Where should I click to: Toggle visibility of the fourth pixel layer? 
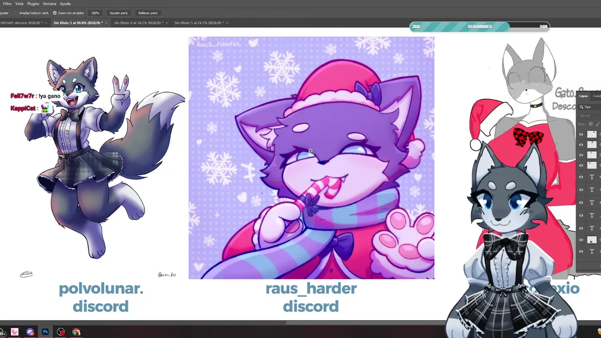point(581,165)
